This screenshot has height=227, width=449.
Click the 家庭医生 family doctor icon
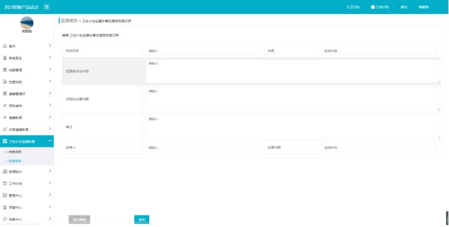pyautogui.click(x=5, y=58)
